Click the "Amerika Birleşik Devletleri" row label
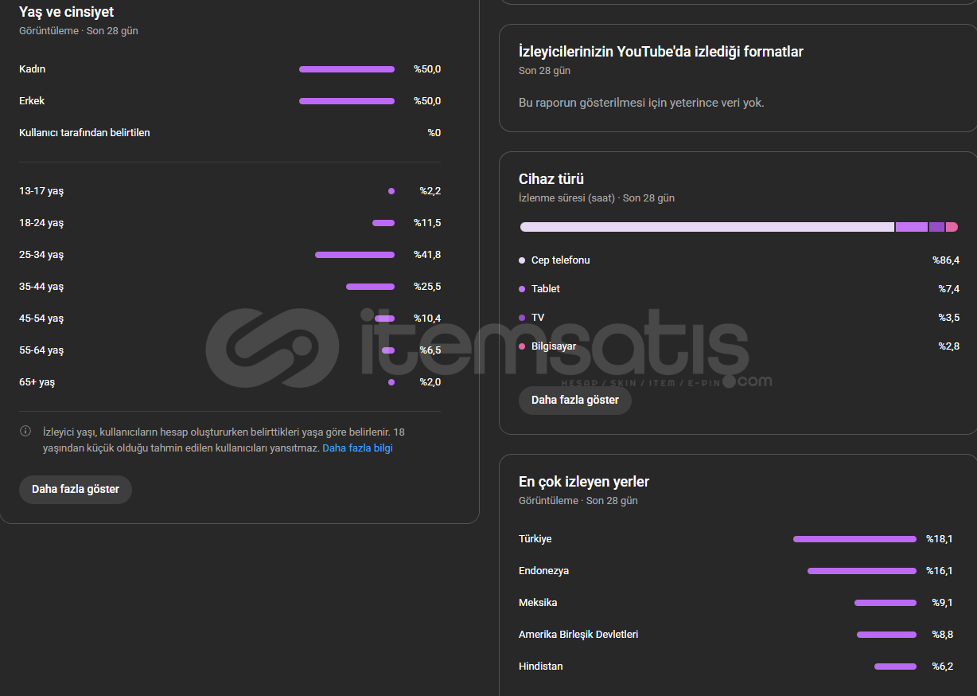This screenshot has width=977, height=696. tap(578, 635)
